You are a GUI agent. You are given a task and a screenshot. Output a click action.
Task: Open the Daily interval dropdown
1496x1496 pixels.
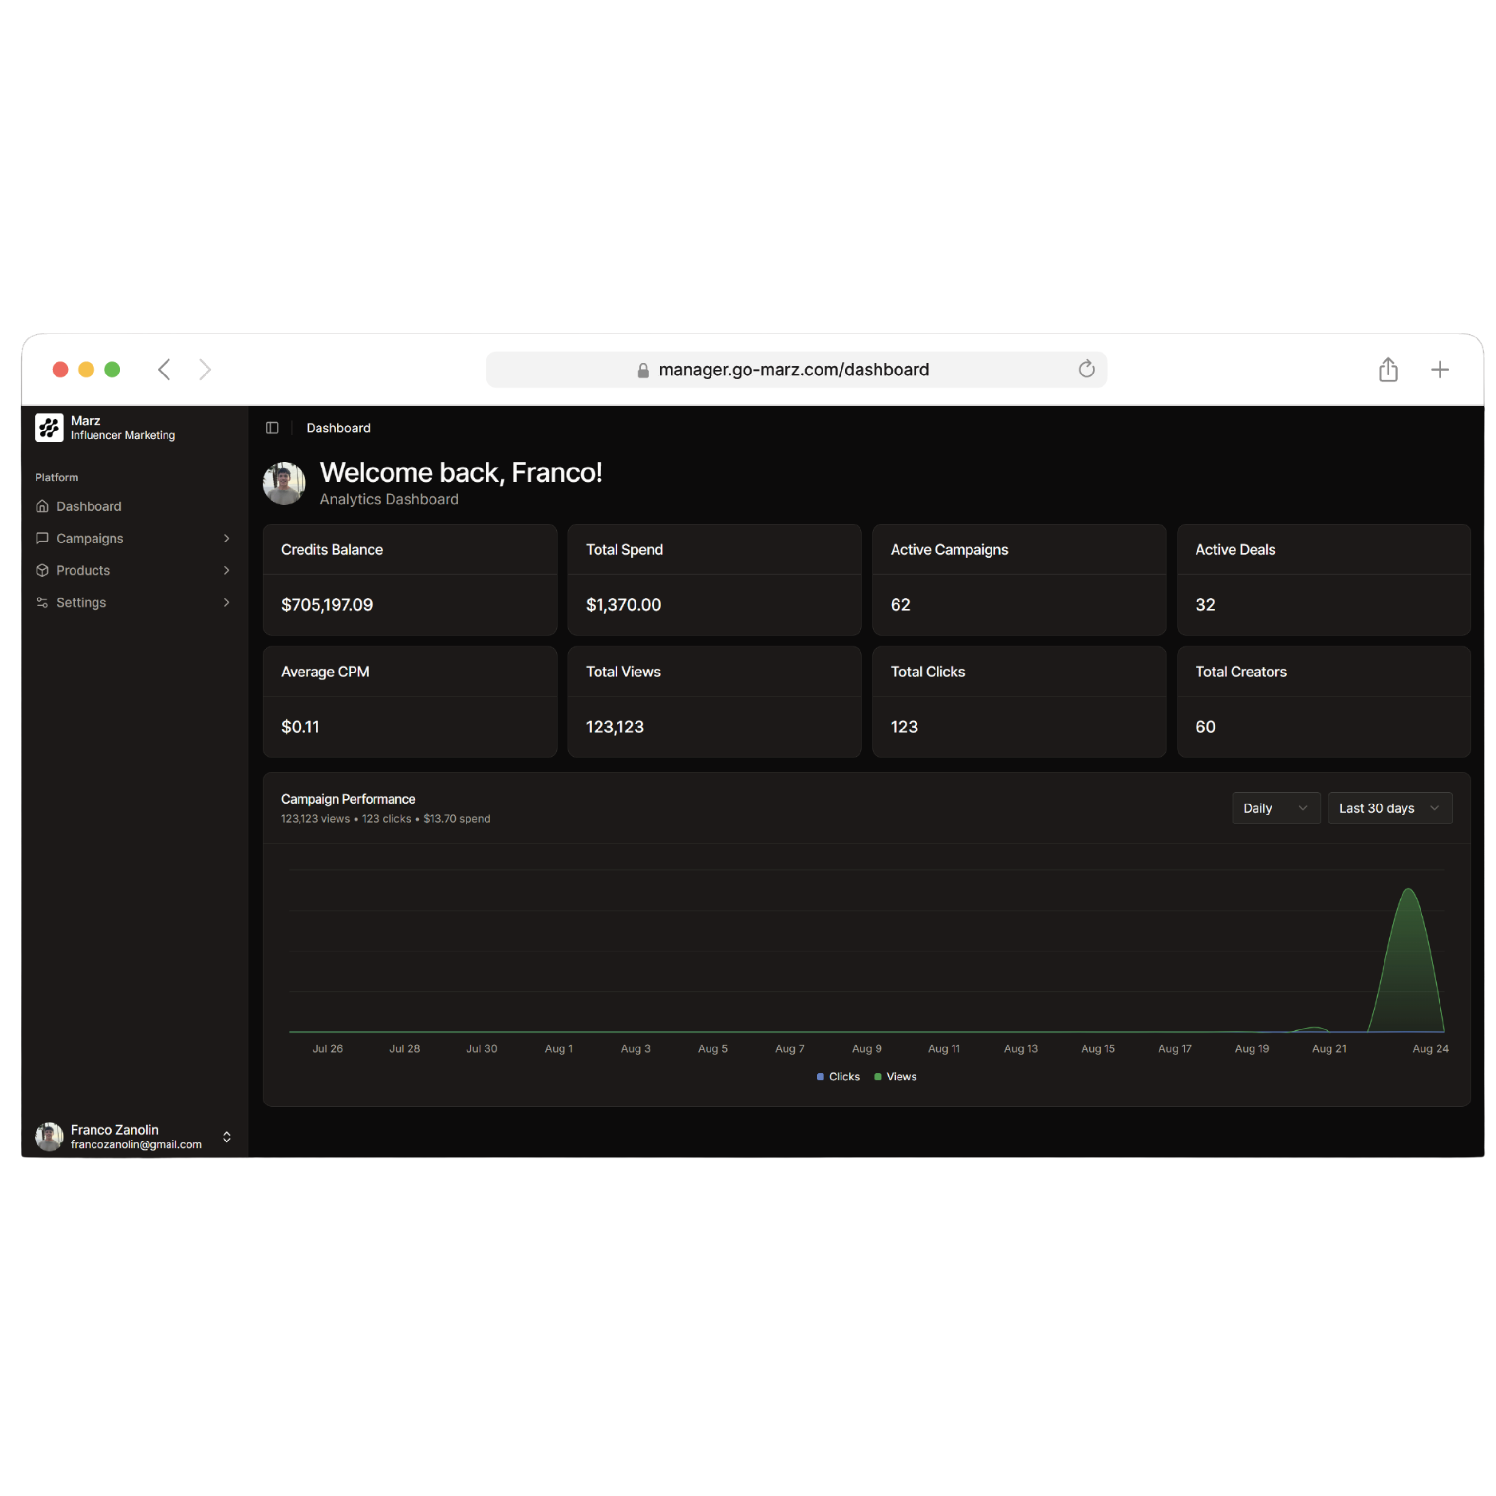coord(1275,808)
